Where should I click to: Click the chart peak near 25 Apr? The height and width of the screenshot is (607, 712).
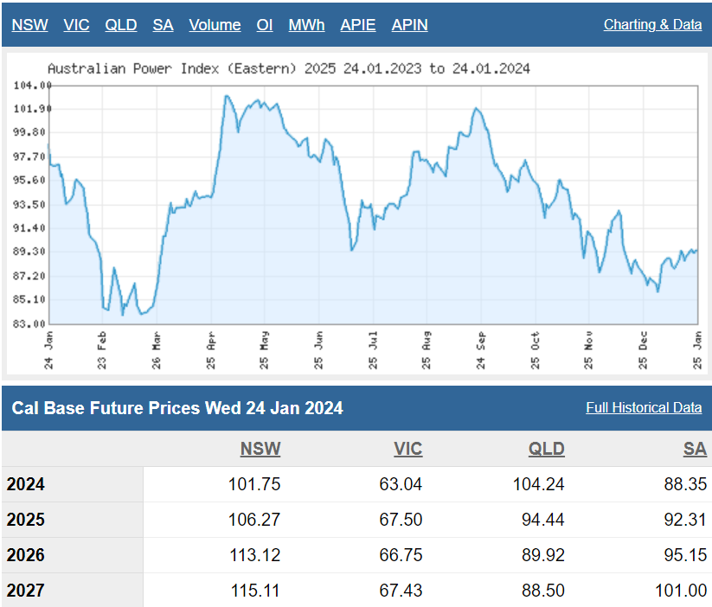click(x=227, y=97)
